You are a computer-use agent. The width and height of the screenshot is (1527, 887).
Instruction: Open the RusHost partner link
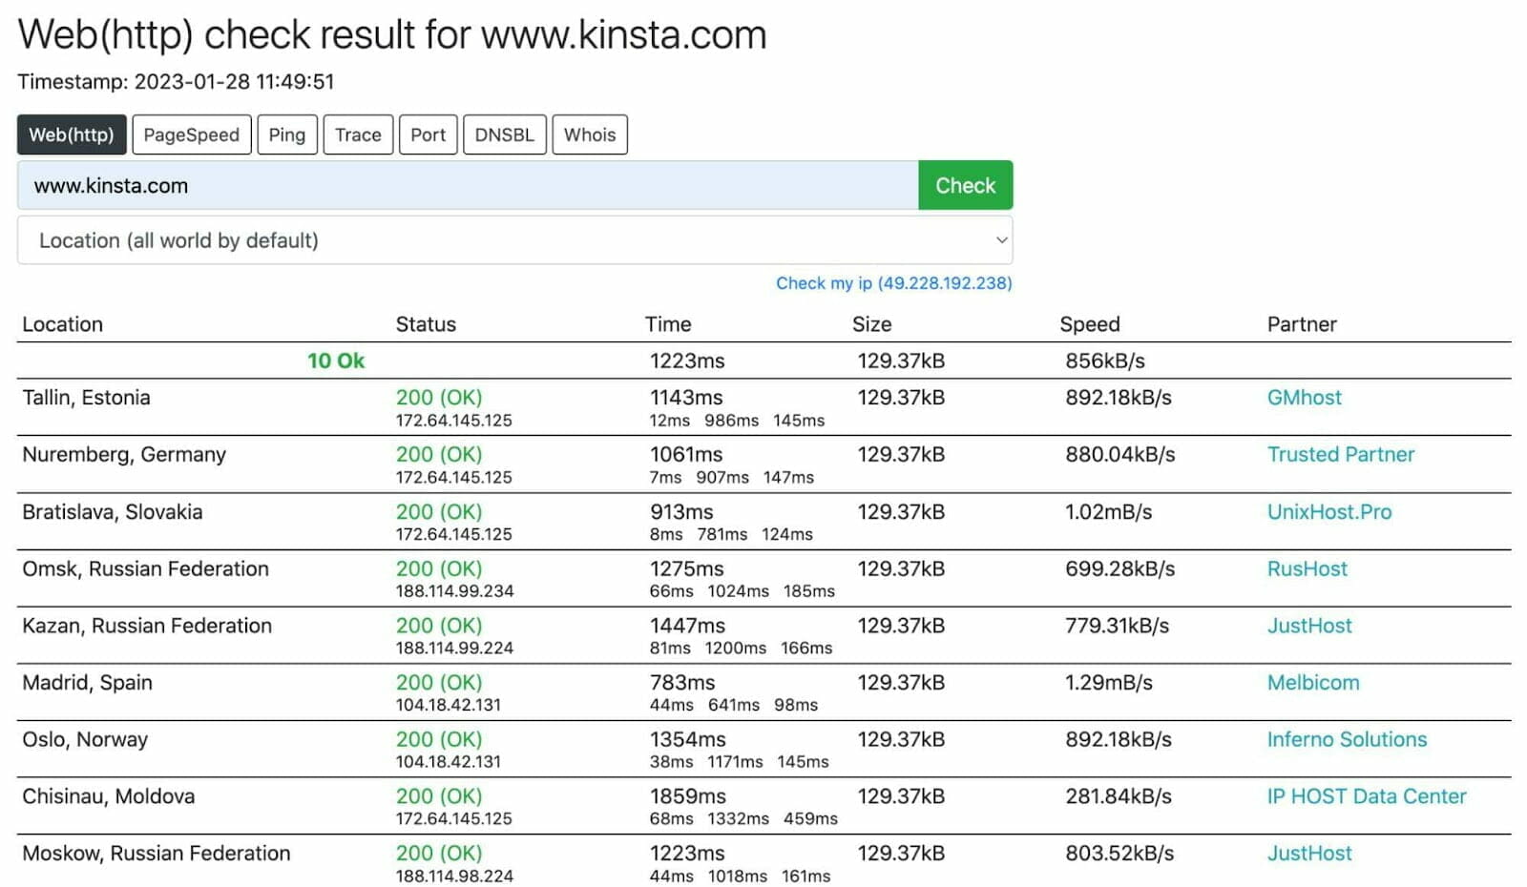(x=1307, y=568)
